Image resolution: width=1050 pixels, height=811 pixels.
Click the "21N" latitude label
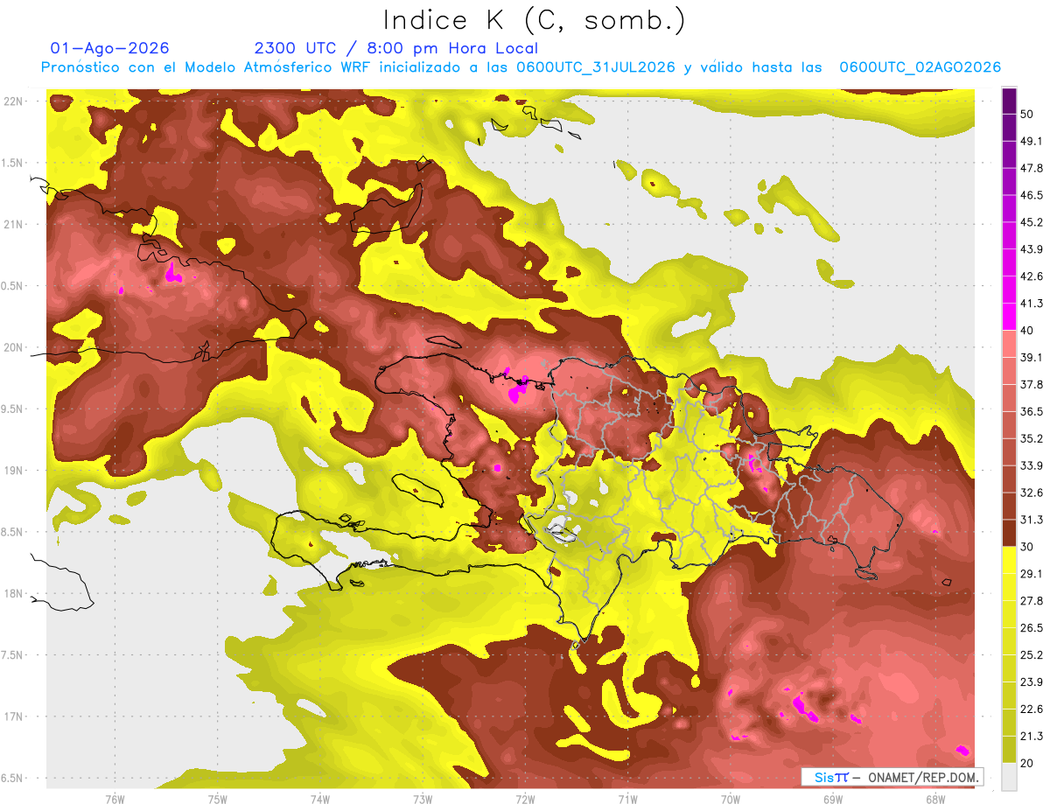[14, 224]
